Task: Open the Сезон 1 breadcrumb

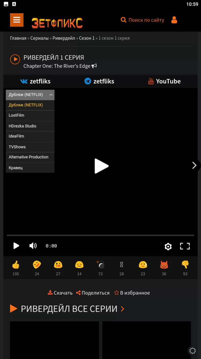Action: coord(87,38)
